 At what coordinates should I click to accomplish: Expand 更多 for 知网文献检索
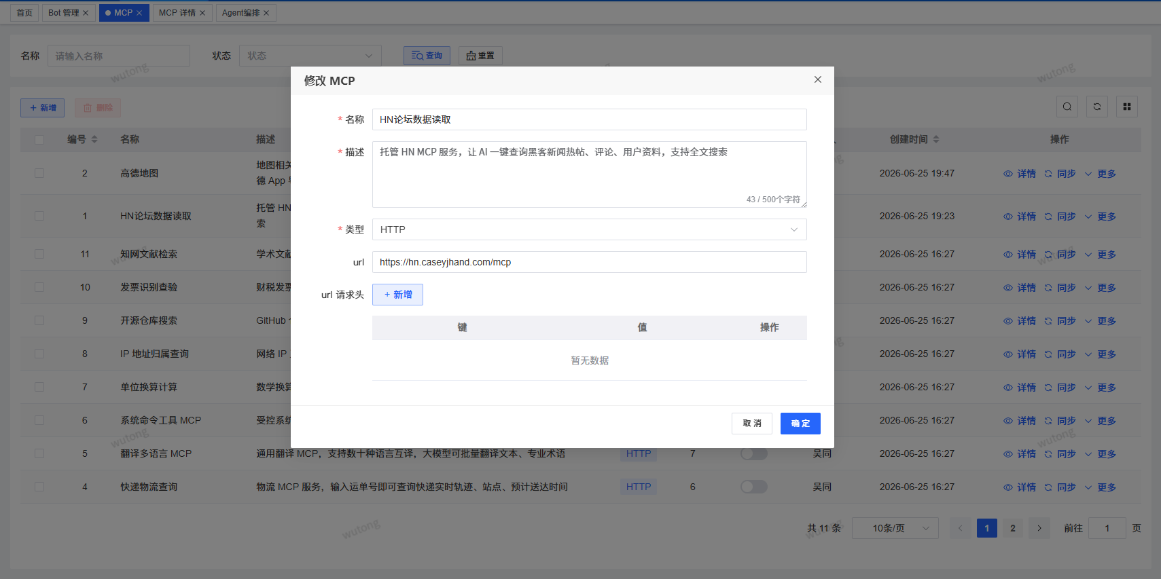tap(1100, 255)
